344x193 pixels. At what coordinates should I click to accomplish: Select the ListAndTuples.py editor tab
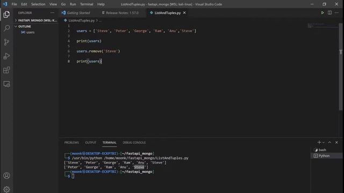click(x=167, y=13)
